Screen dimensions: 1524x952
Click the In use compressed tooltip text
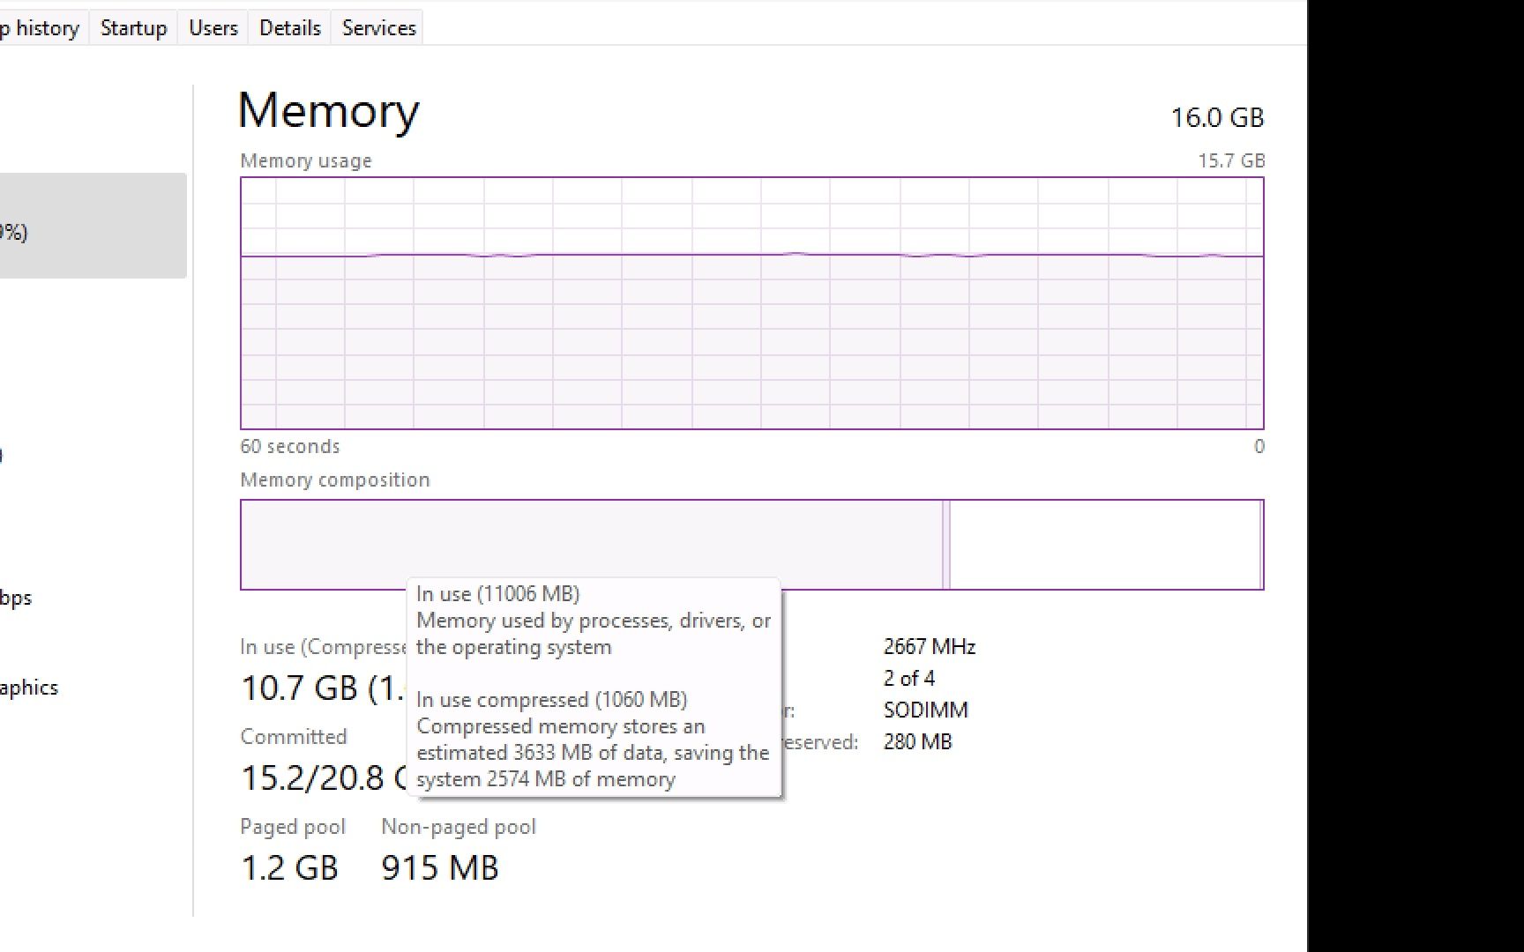[x=551, y=700]
